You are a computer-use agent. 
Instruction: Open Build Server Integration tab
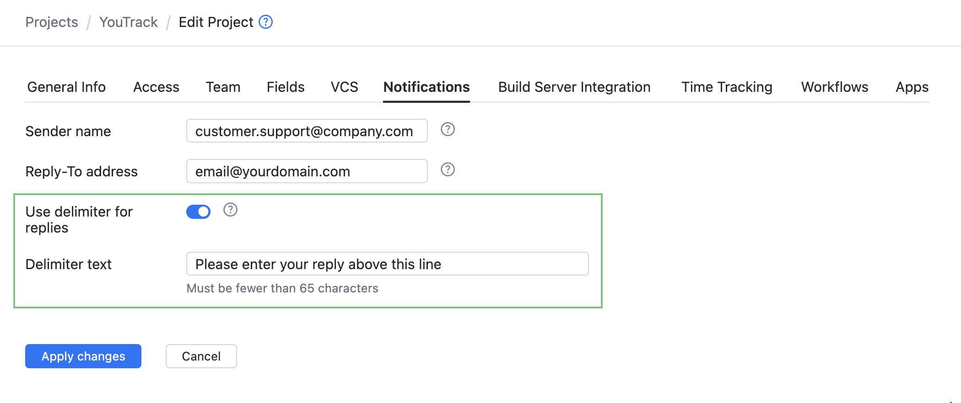click(574, 87)
